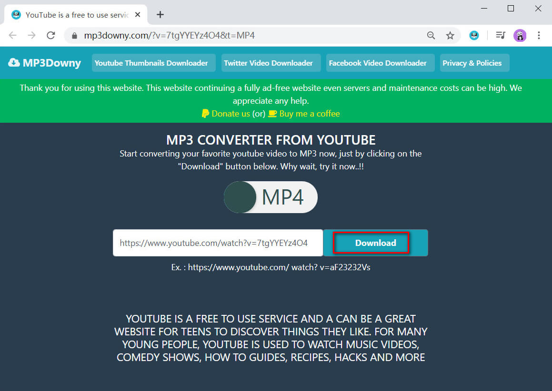Open the blue extension icon in toolbar
This screenshot has width=552, height=391.
tap(474, 35)
